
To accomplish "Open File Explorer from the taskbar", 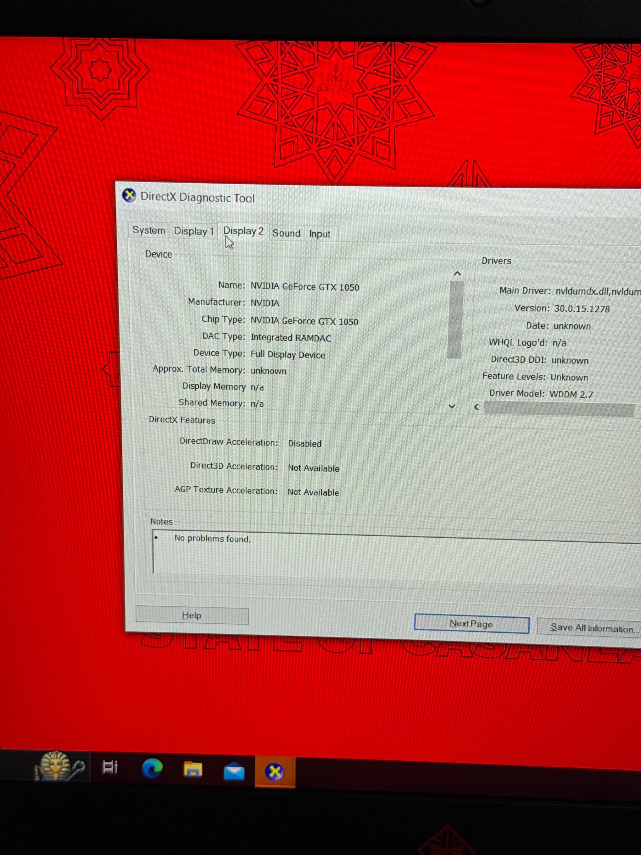I will coord(193,769).
